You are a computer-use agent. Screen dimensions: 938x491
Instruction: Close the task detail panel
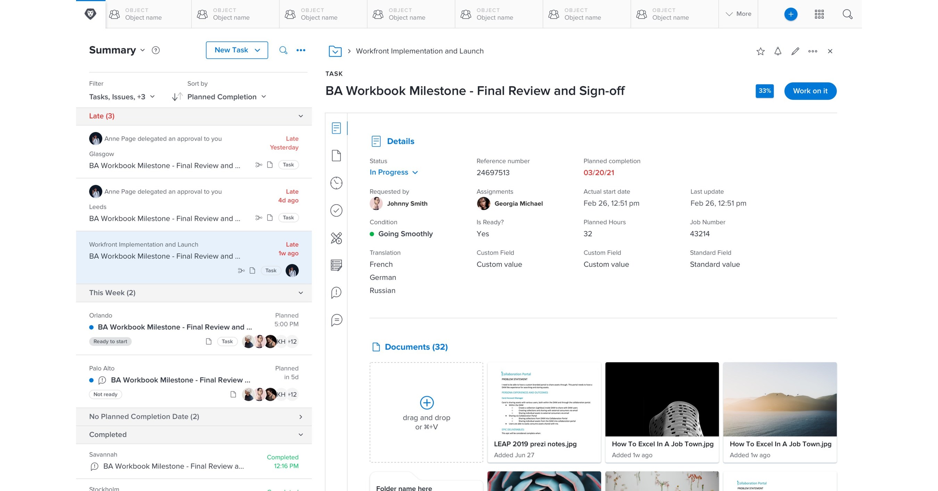click(x=830, y=51)
